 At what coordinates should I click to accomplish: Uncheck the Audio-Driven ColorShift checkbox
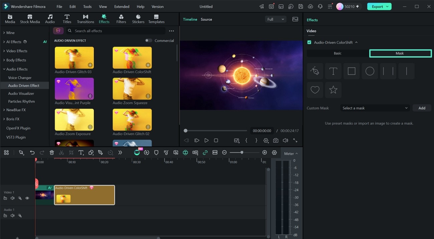309,42
